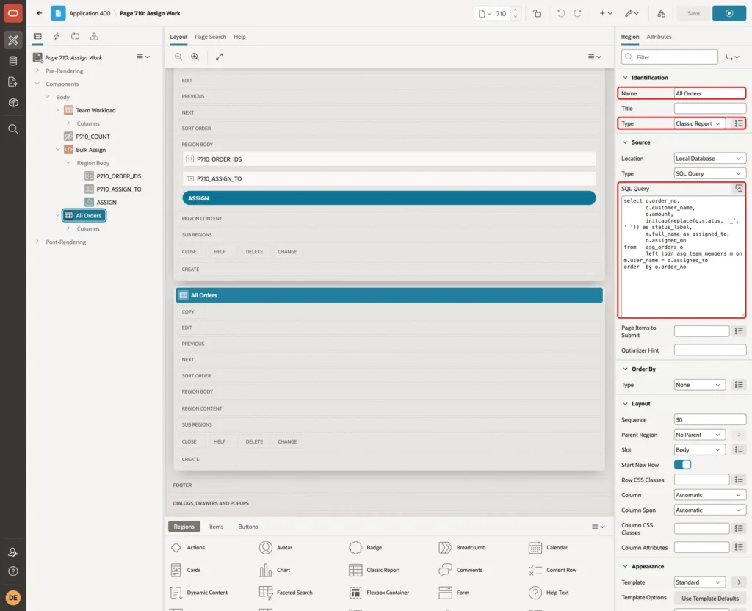This screenshot has height=611, width=752.
Task: Collapse the Team Workload tree node
Action: tap(58, 110)
